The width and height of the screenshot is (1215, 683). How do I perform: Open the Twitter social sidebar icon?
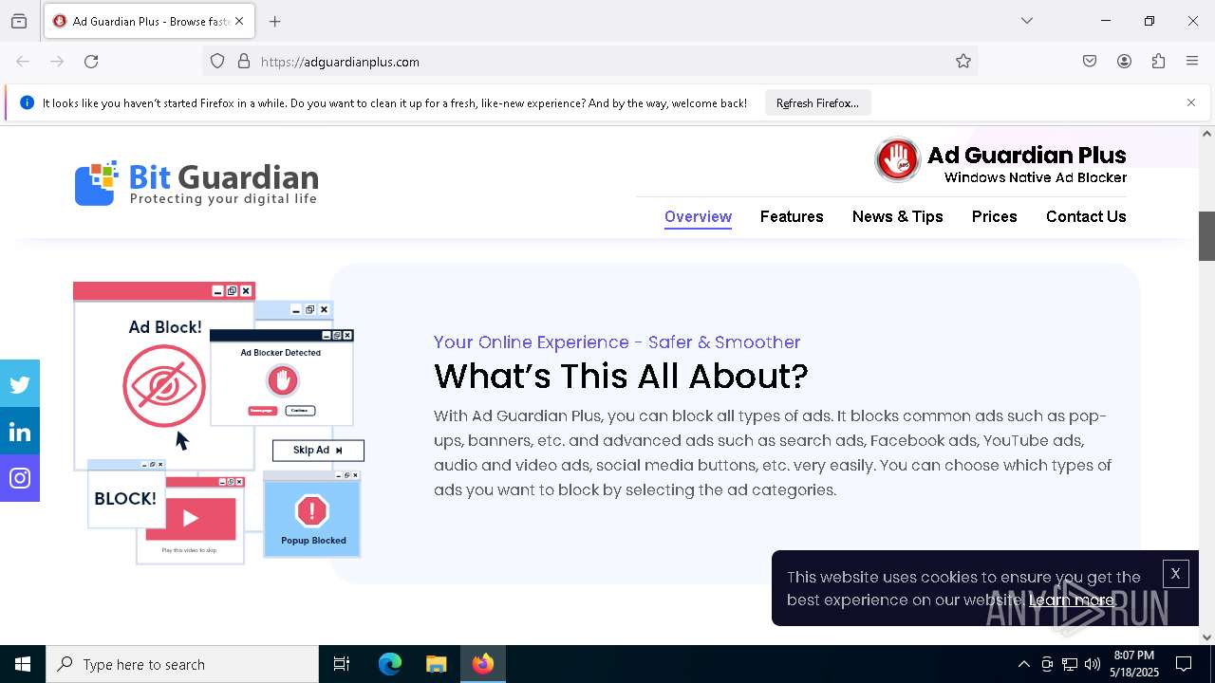click(x=20, y=384)
